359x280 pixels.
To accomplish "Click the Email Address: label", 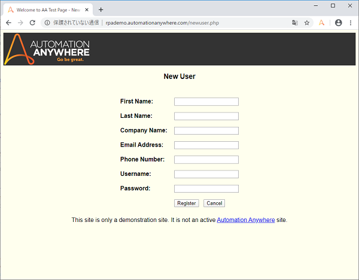I will click(x=142, y=145).
